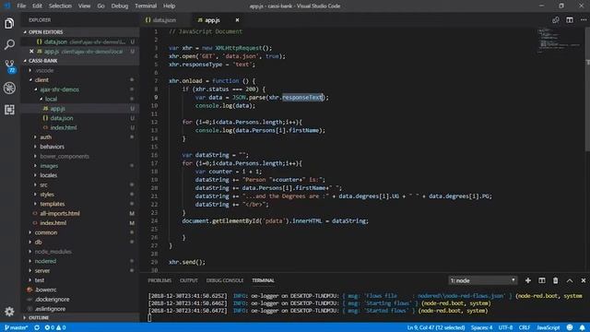590x332 pixels.
Task: Open the .bowerrc file
Action: click(x=45, y=290)
